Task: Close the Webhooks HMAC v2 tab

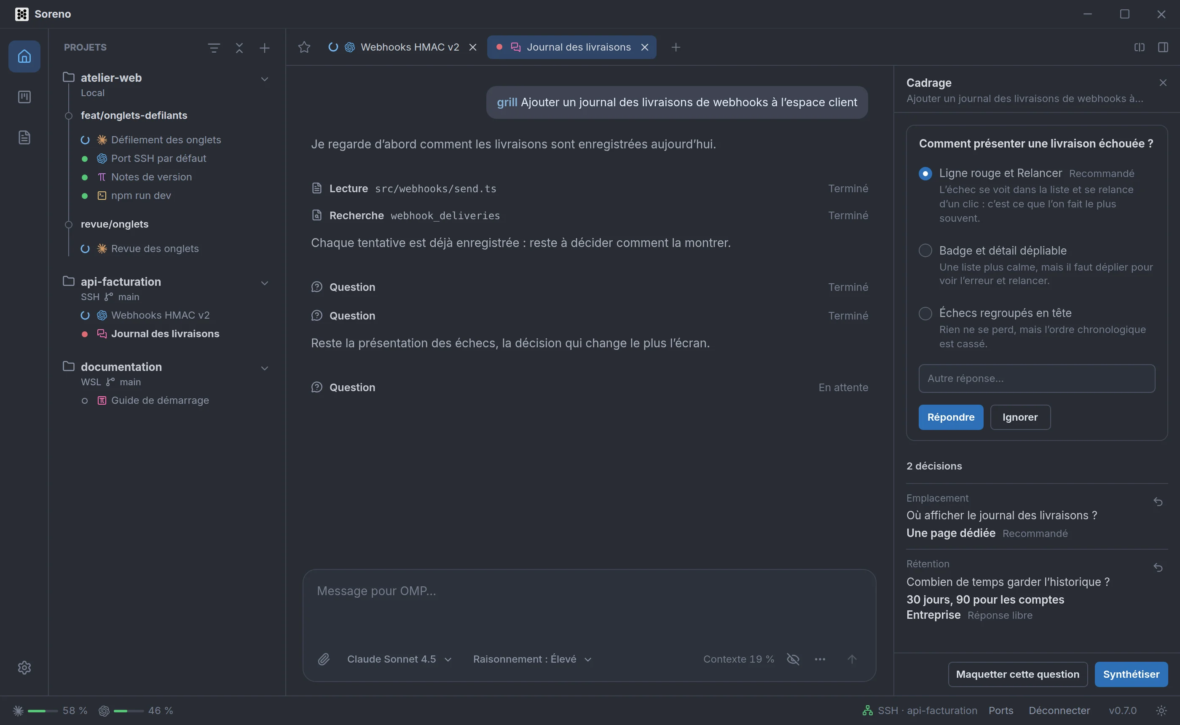Action: click(472, 47)
